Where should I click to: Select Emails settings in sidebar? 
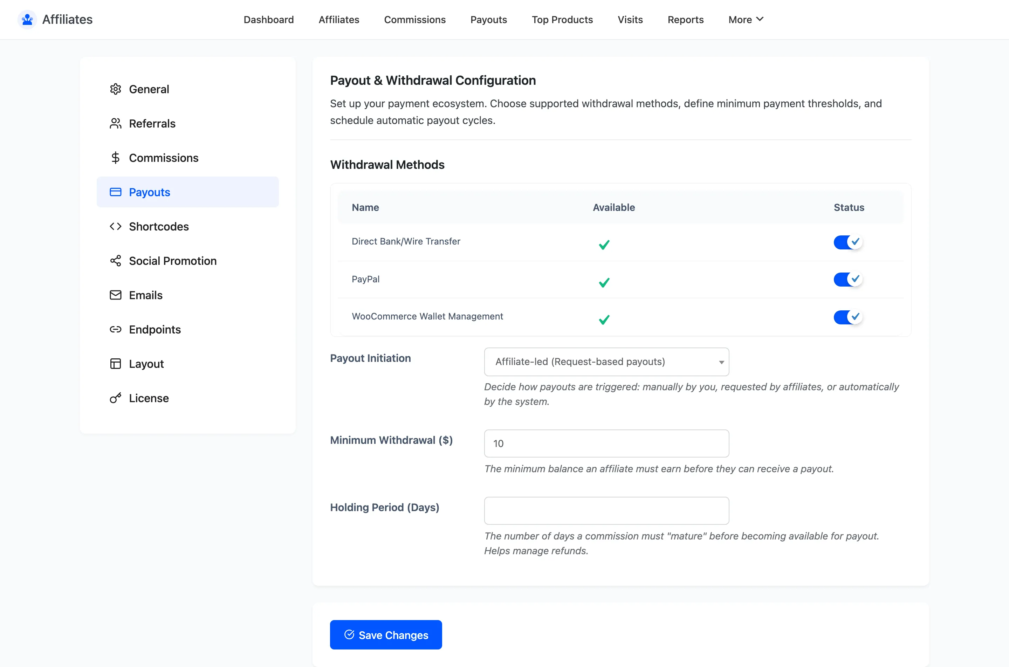(x=187, y=295)
